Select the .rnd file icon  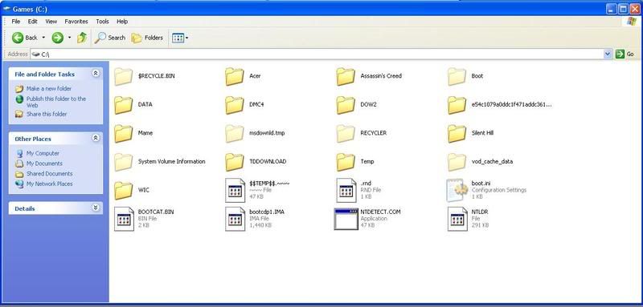pyautogui.click(x=346, y=191)
